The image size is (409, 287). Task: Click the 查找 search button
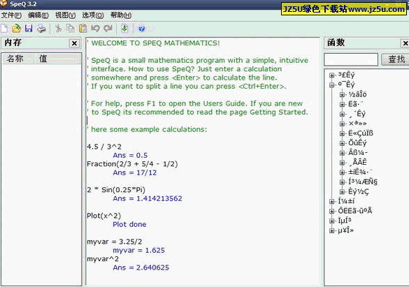(x=395, y=59)
